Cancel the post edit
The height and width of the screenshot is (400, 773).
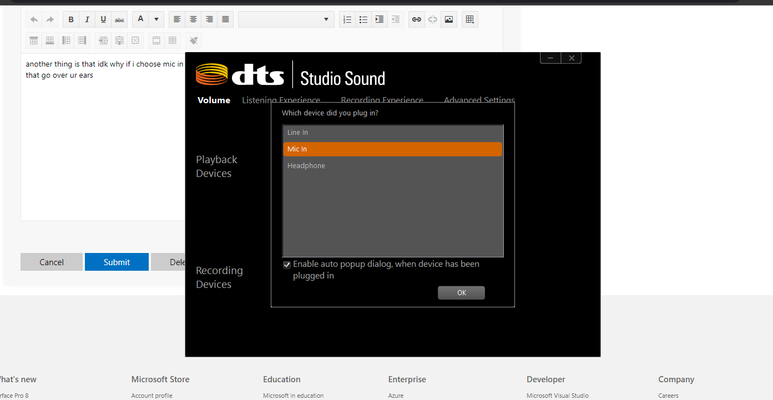tap(52, 262)
